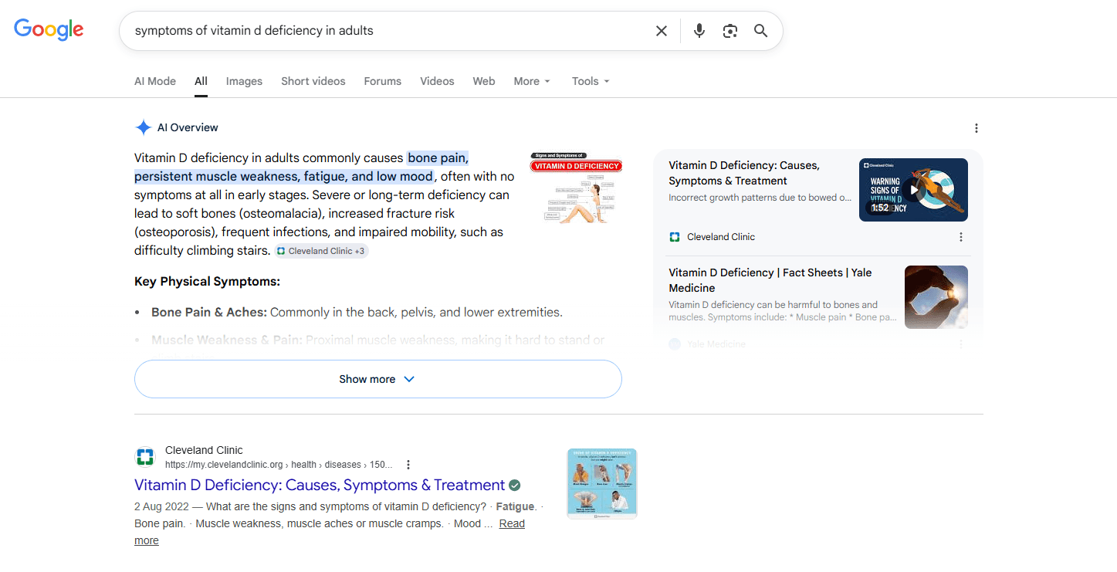
Task: Open the Vitamin D Deficiency diagram thumbnail
Action: point(576,188)
